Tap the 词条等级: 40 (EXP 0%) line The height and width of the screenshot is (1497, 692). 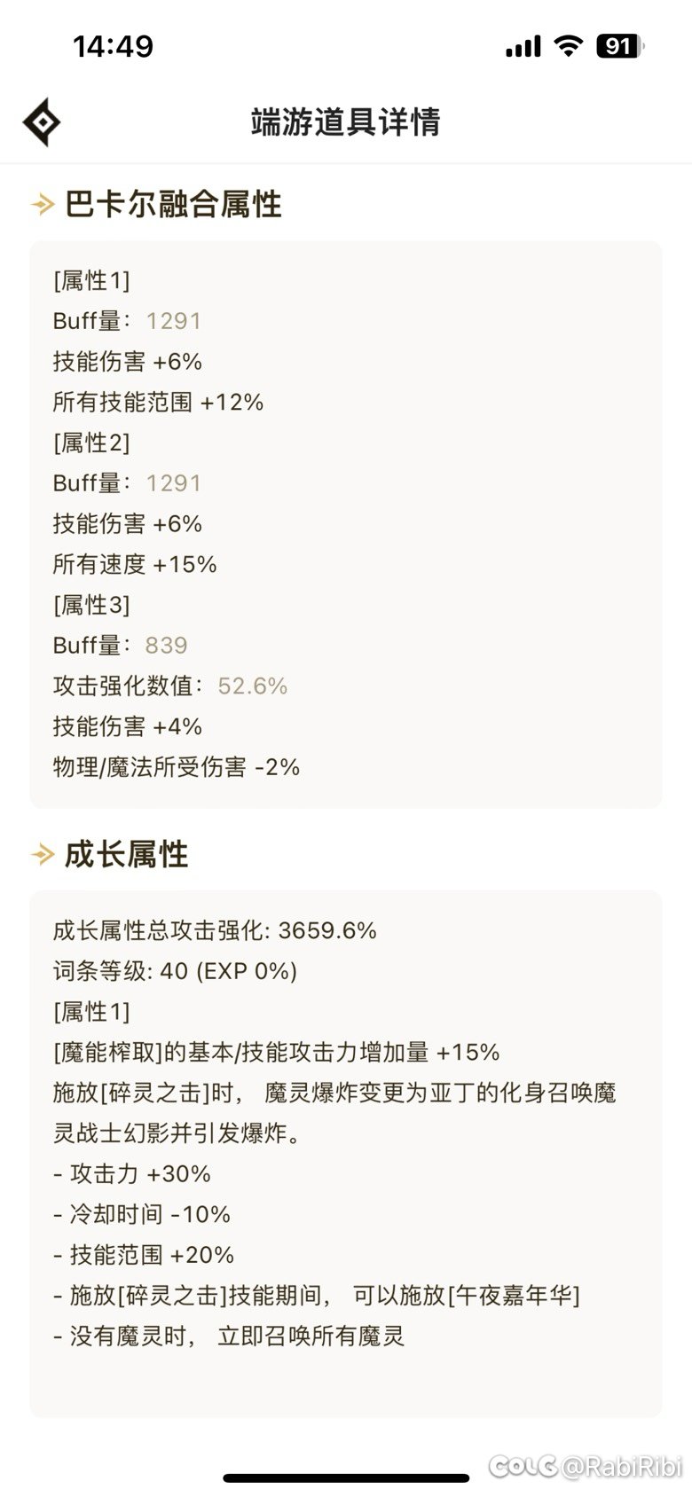point(175,972)
